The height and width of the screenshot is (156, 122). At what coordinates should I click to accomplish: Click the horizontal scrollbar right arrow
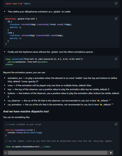click(111, 153)
